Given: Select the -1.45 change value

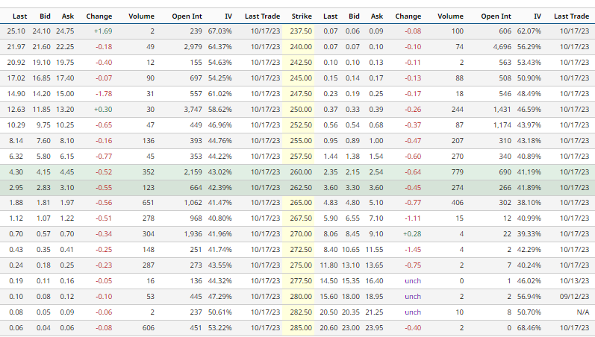Looking at the screenshot, I should pyautogui.click(x=413, y=250).
